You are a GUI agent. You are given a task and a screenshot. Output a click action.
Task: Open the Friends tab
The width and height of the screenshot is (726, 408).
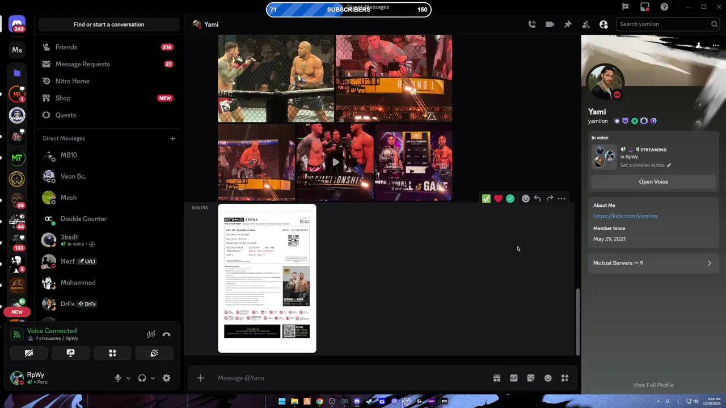(109, 47)
